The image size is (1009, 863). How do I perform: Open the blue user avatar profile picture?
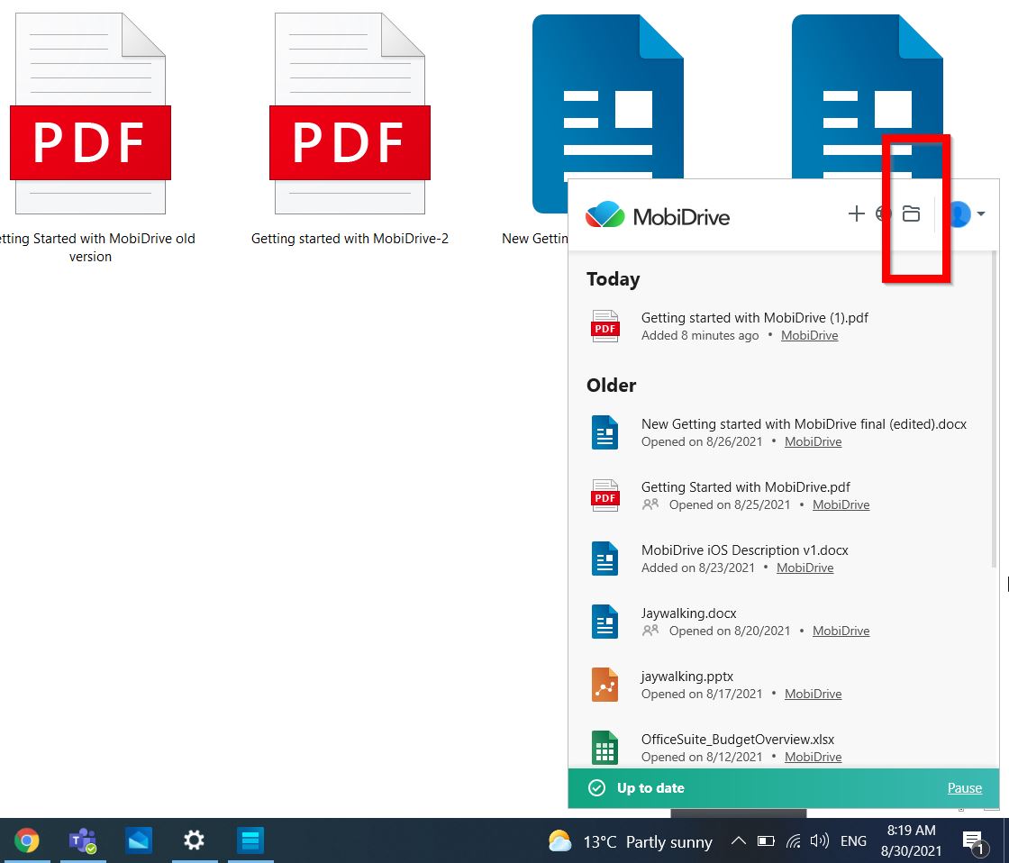[x=958, y=213]
